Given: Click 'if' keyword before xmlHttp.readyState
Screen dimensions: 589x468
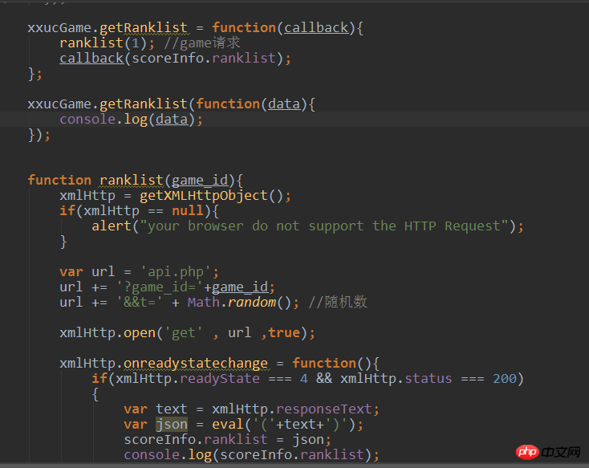Looking at the screenshot, I should [100, 379].
